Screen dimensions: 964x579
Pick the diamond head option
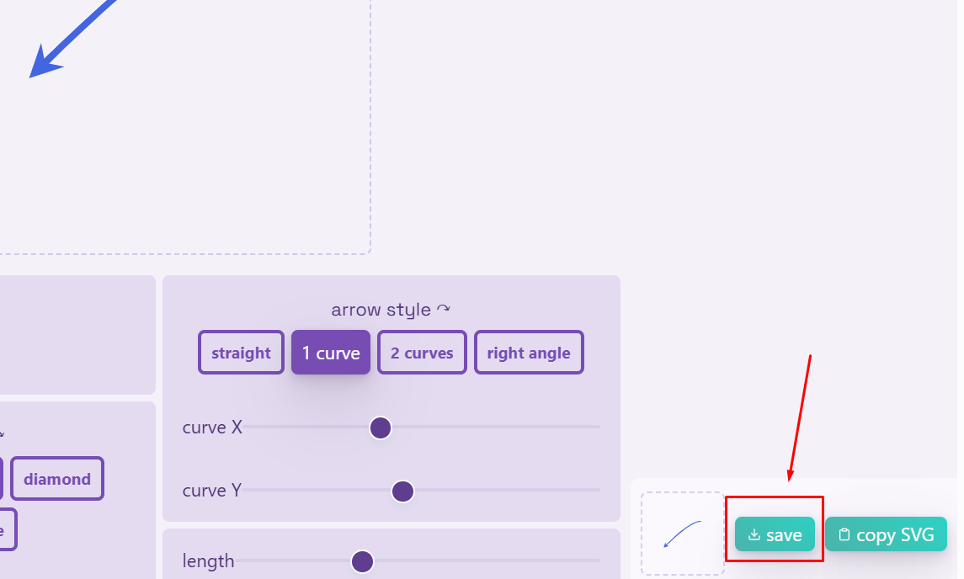click(x=57, y=479)
